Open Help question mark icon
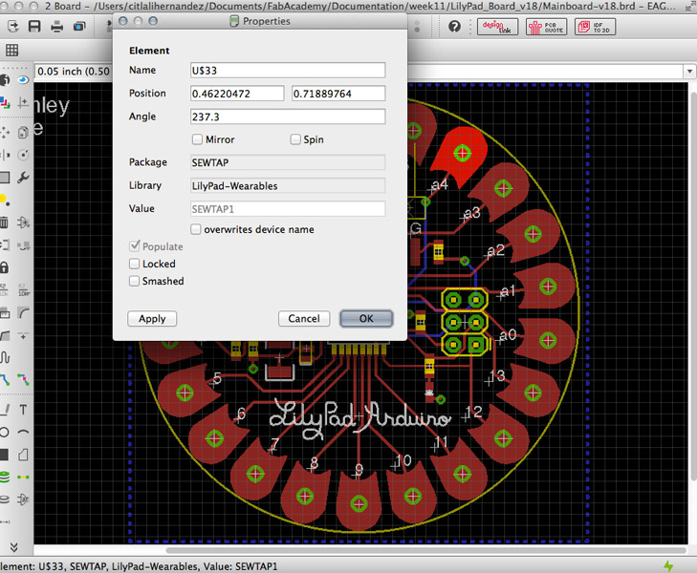The height and width of the screenshot is (573, 697). 454,27
